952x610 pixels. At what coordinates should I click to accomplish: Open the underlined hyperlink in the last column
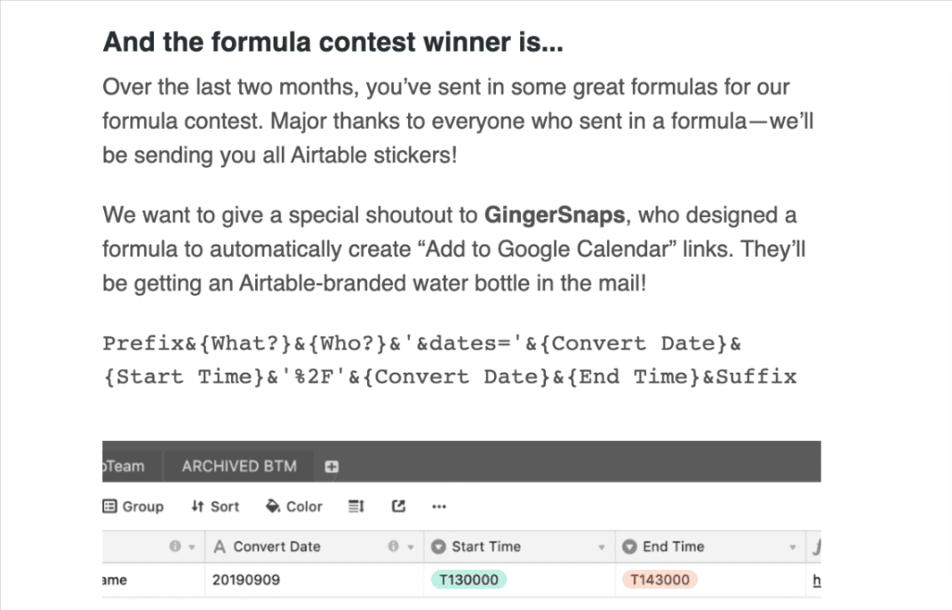click(x=817, y=580)
